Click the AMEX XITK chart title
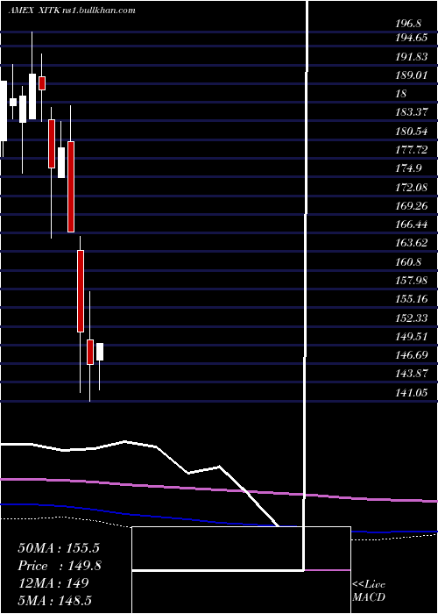438x614 pixels. click(72, 11)
